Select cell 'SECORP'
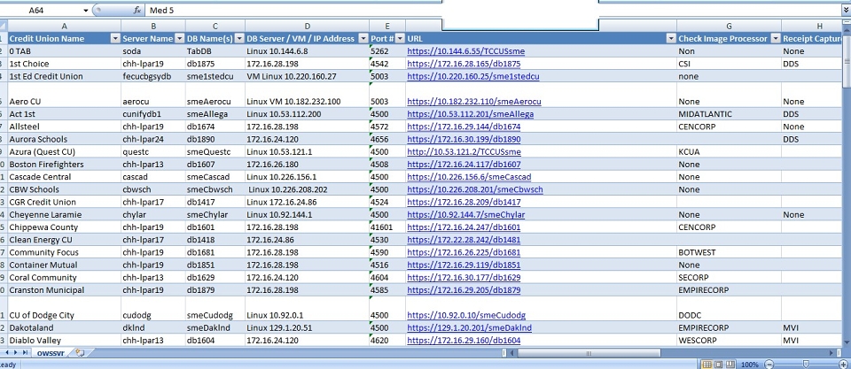The image size is (851, 369). [729, 278]
